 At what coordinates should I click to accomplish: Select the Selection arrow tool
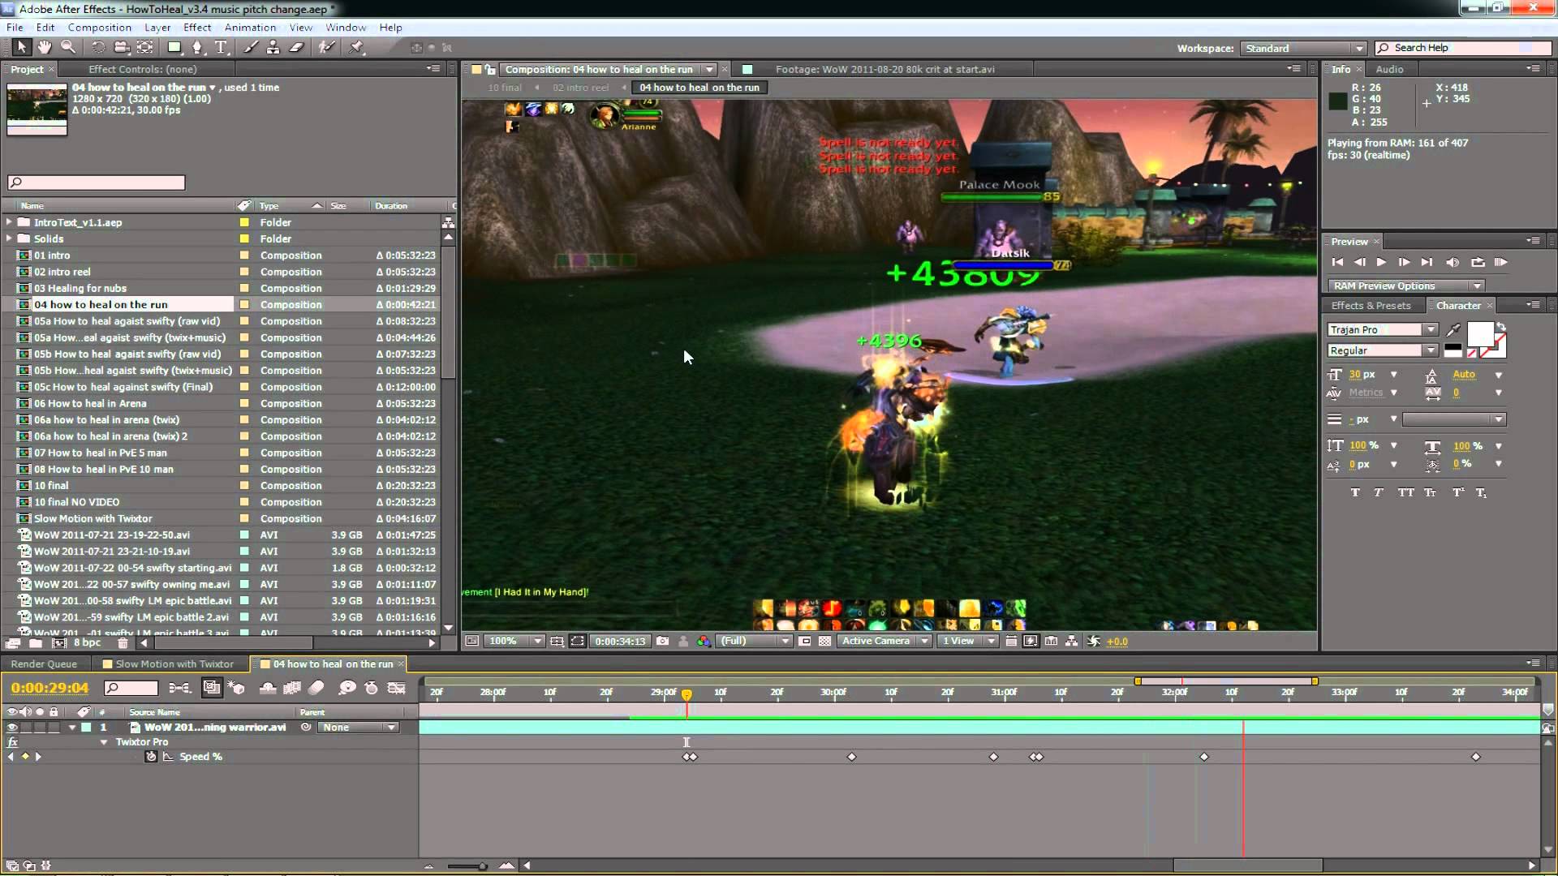tap(22, 48)
